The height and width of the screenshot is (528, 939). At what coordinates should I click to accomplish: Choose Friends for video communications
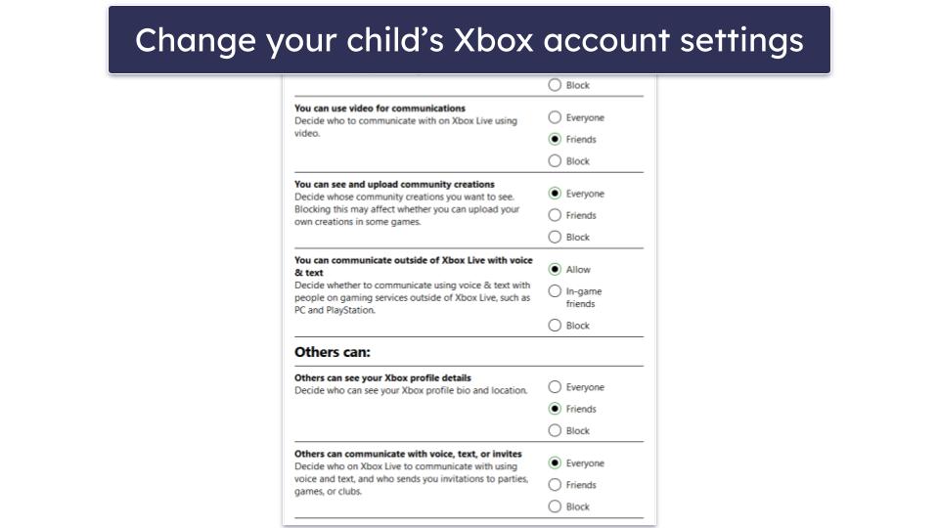coord(555,139)
